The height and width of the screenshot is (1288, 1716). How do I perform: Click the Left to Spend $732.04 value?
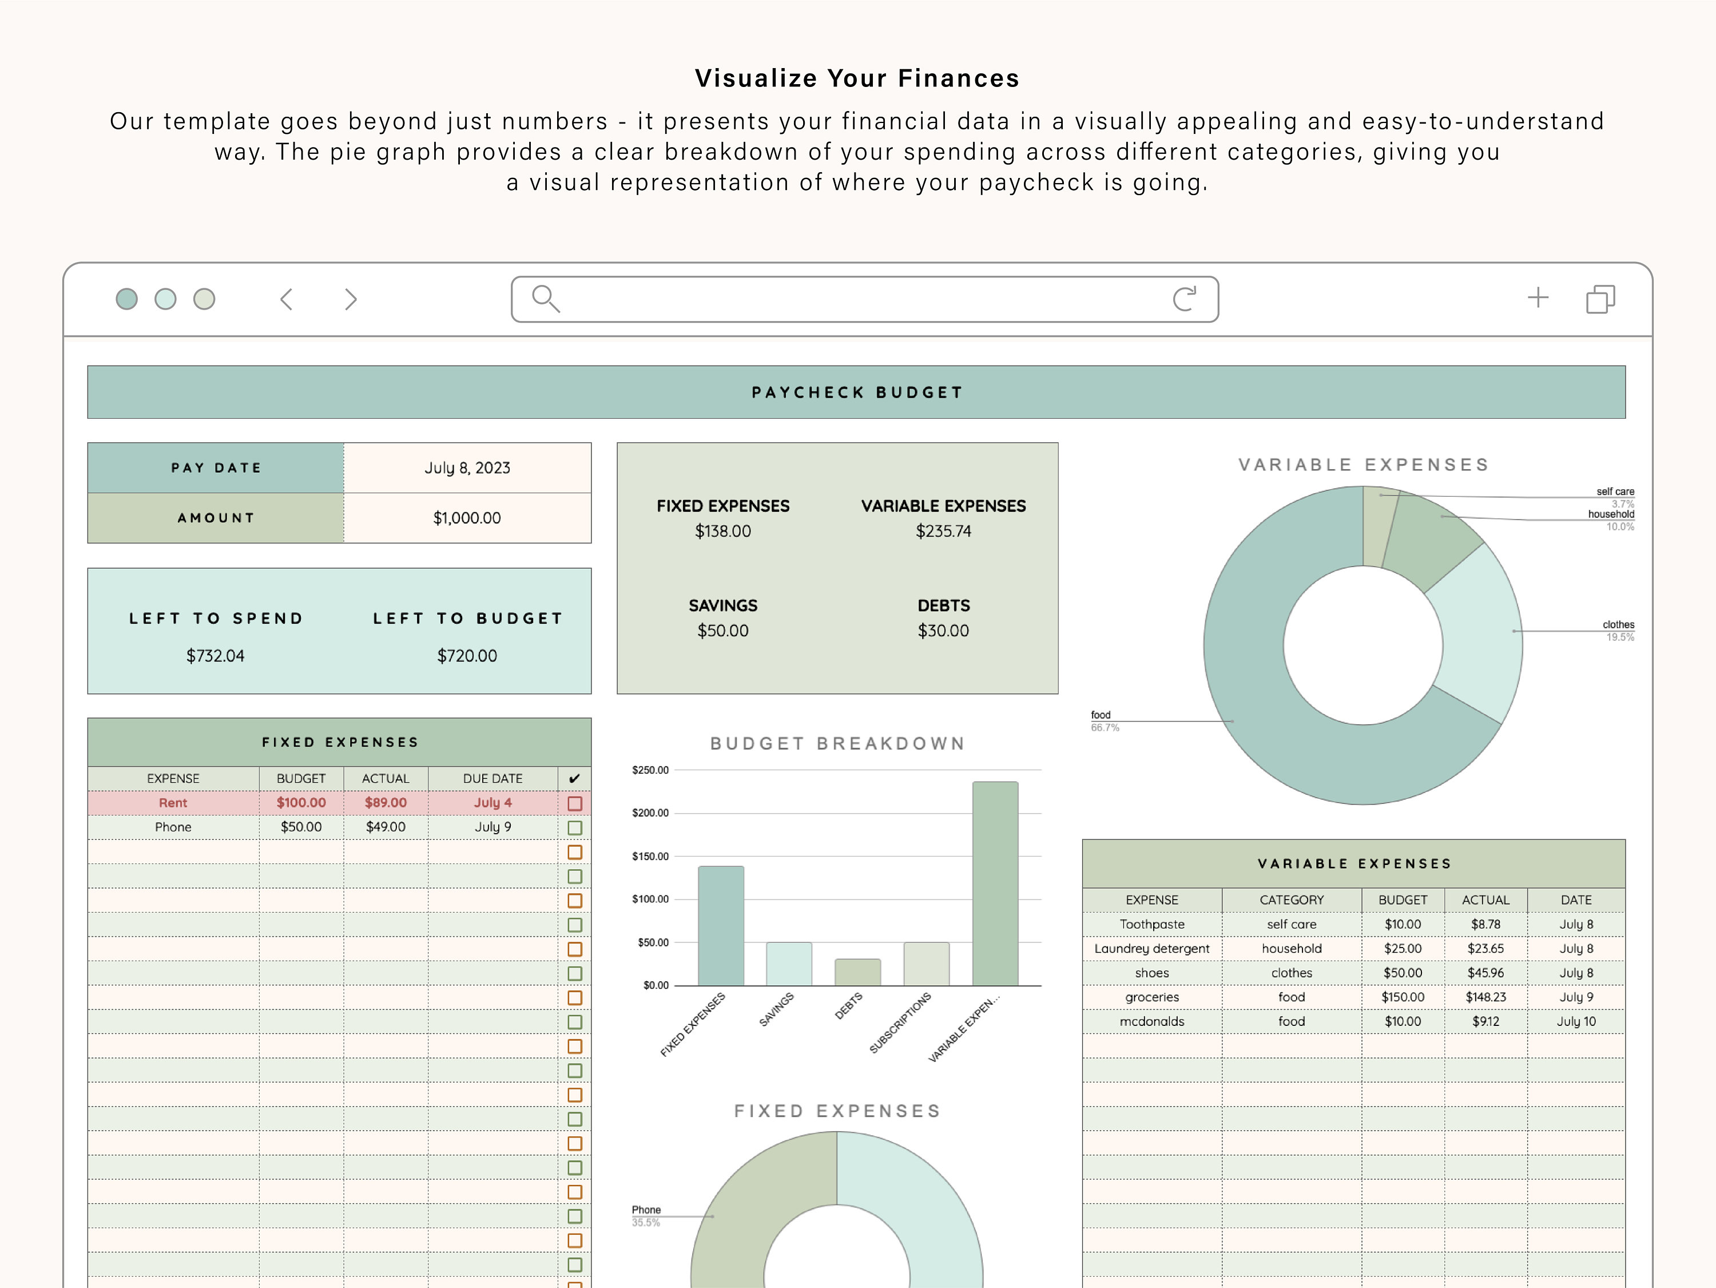(x=215, y=656)
